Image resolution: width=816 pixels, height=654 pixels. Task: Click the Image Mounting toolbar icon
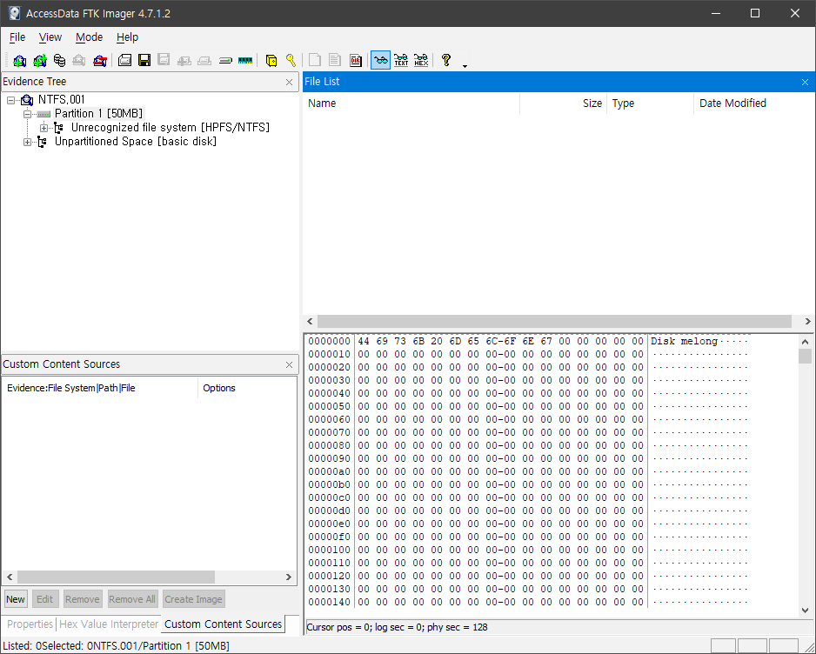(x=60, y=60)
